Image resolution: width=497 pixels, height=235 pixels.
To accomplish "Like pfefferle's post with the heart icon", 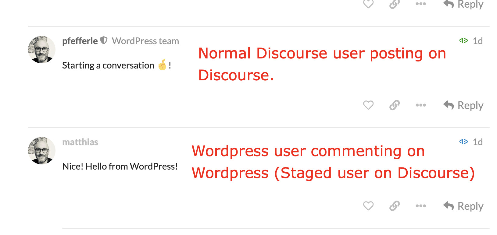I will 368,105.
